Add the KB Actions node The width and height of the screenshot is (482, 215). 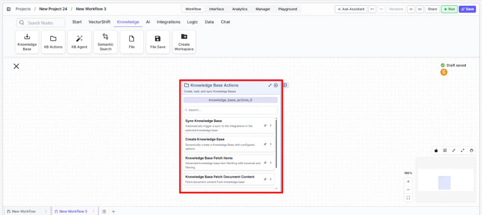(53, 42)
